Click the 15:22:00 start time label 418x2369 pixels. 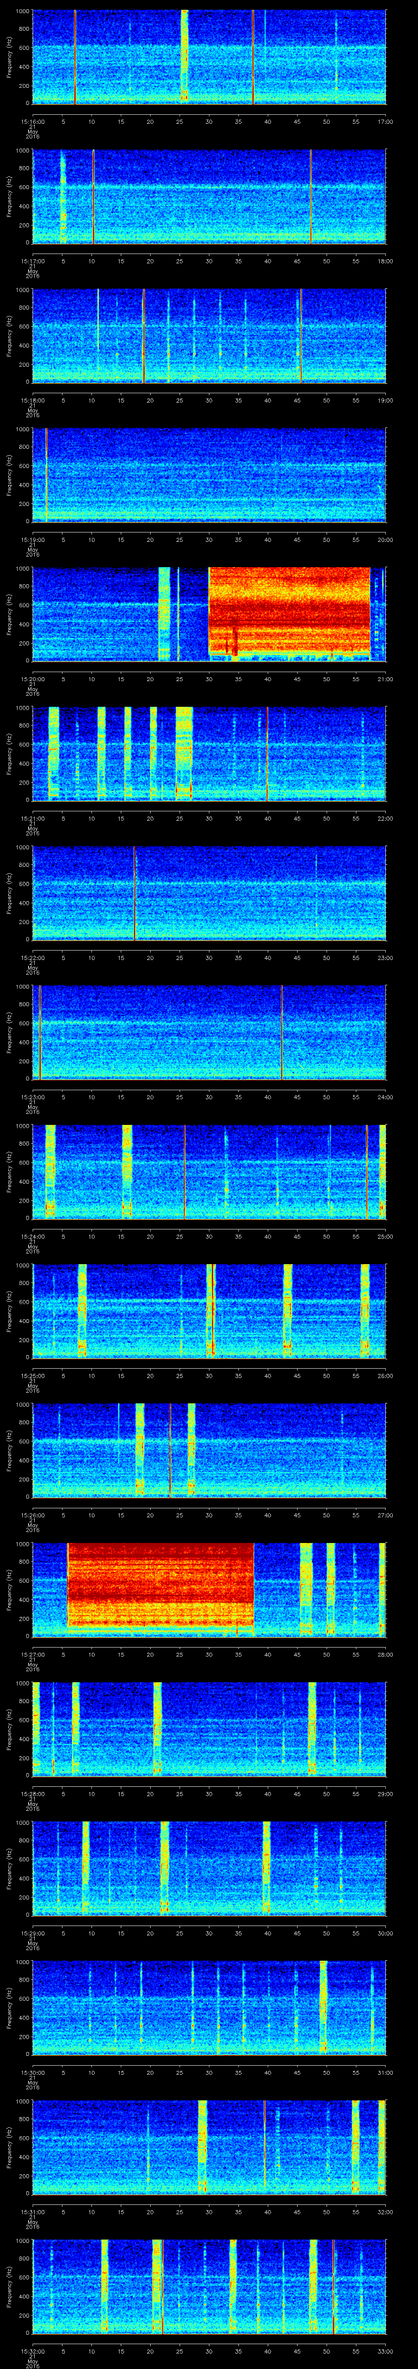pyautogui.click(x=32, y=958)
